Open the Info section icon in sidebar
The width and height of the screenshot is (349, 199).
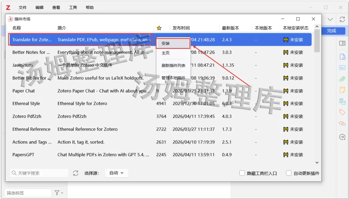pyautogui.click(x=342, y=57)
